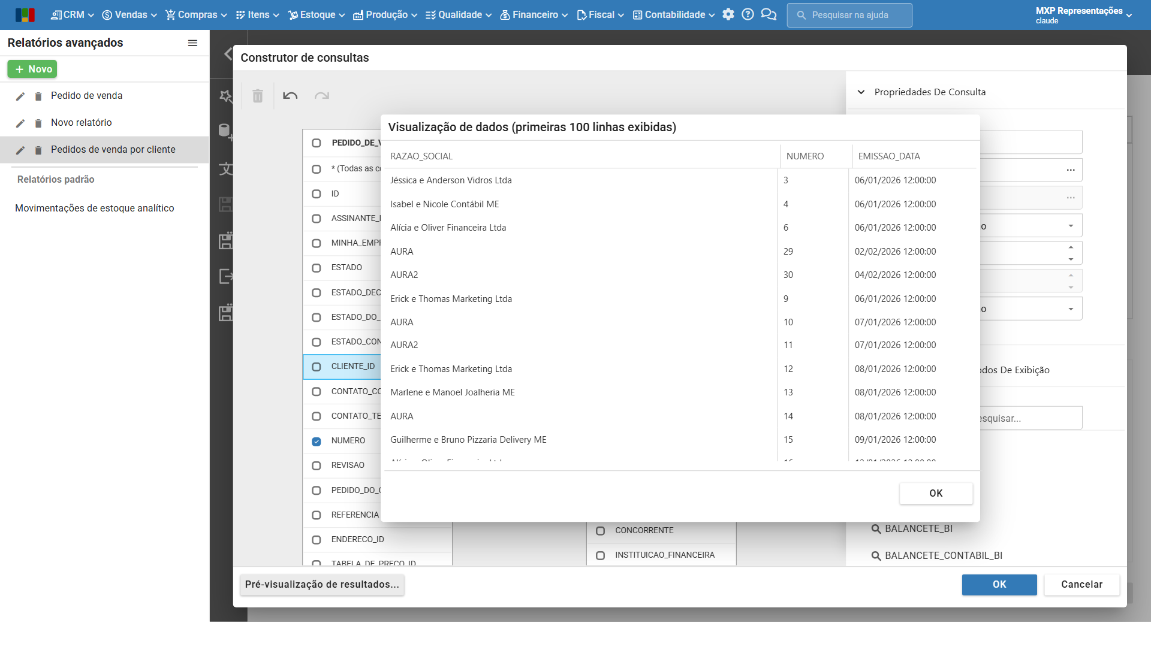Click the redo arrow in query builder
This screenshot has width=1151, height=647.
click(x=322, y=96)
